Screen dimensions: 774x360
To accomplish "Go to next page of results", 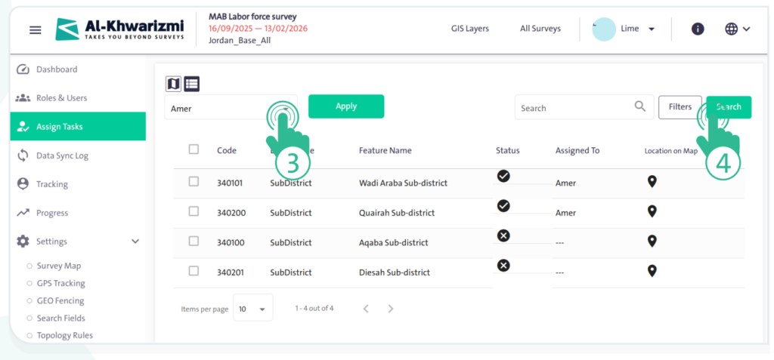I will 391,309.
